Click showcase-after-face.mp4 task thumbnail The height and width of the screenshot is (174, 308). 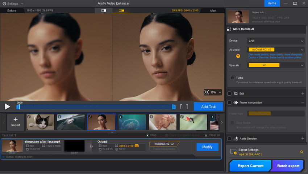[12, 145]
